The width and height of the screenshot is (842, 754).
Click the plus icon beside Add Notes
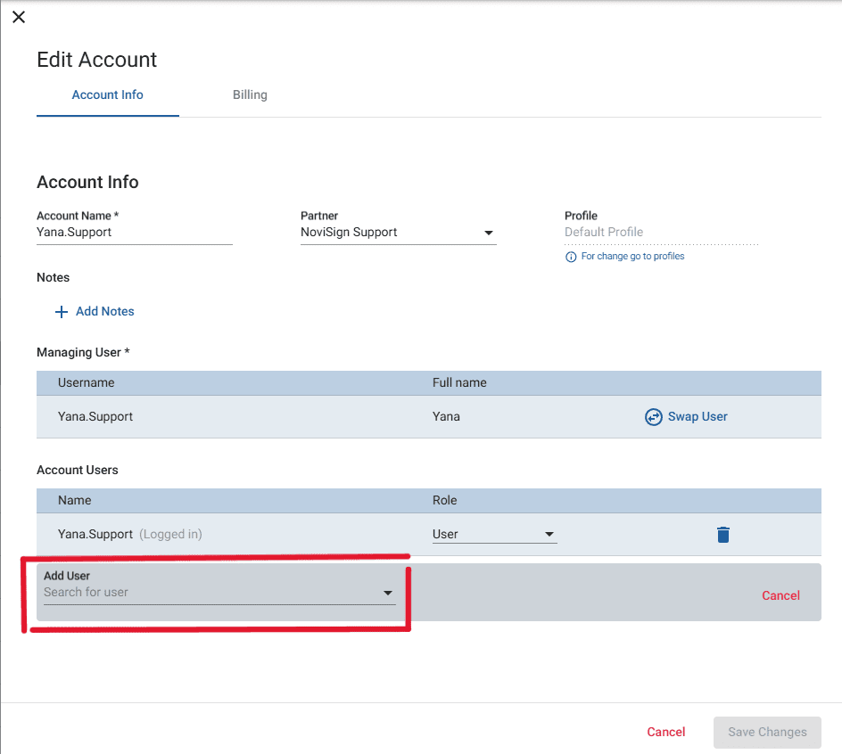pos(61,311)
